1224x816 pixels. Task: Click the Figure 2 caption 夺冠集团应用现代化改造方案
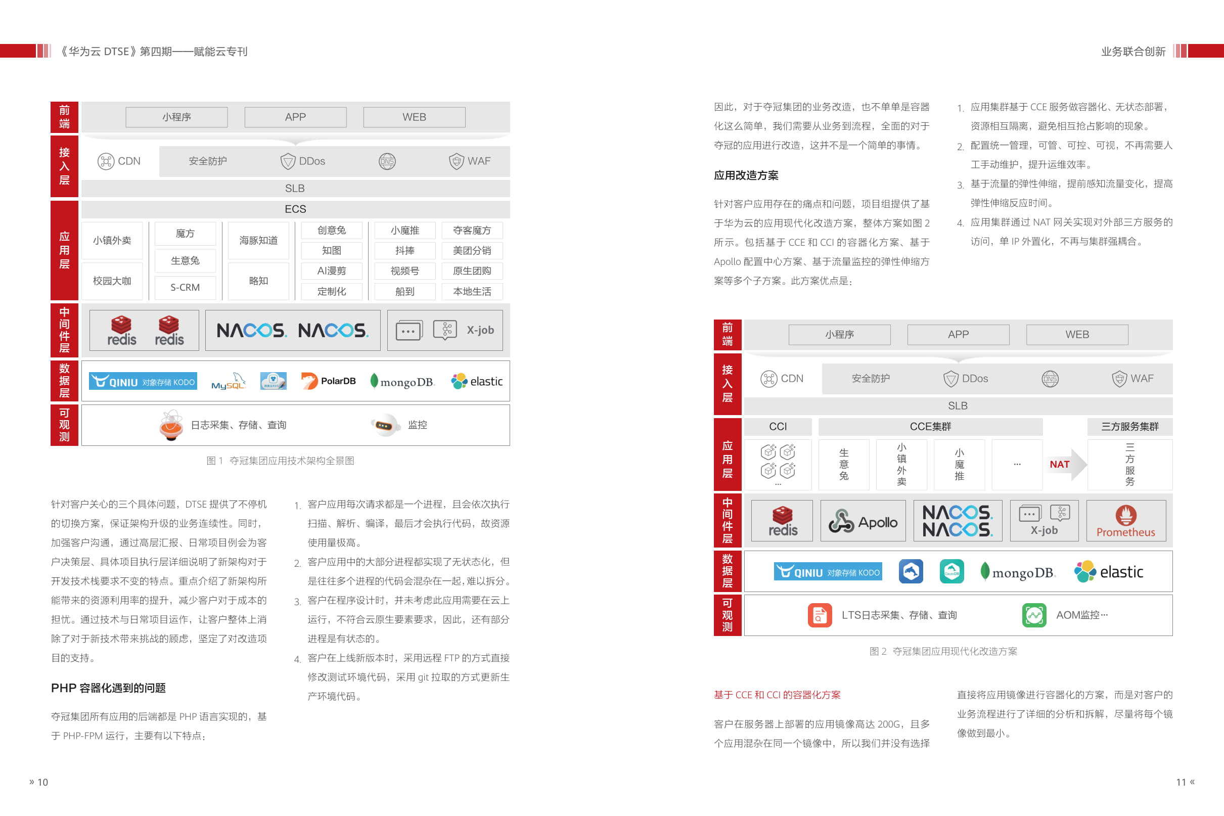[x=955, y=652]
